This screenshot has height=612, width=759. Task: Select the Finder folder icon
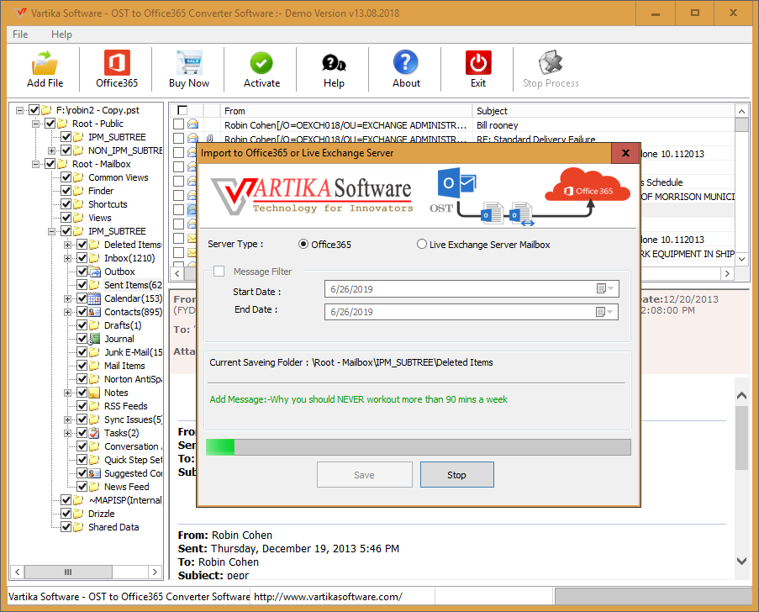pos(78,191)
